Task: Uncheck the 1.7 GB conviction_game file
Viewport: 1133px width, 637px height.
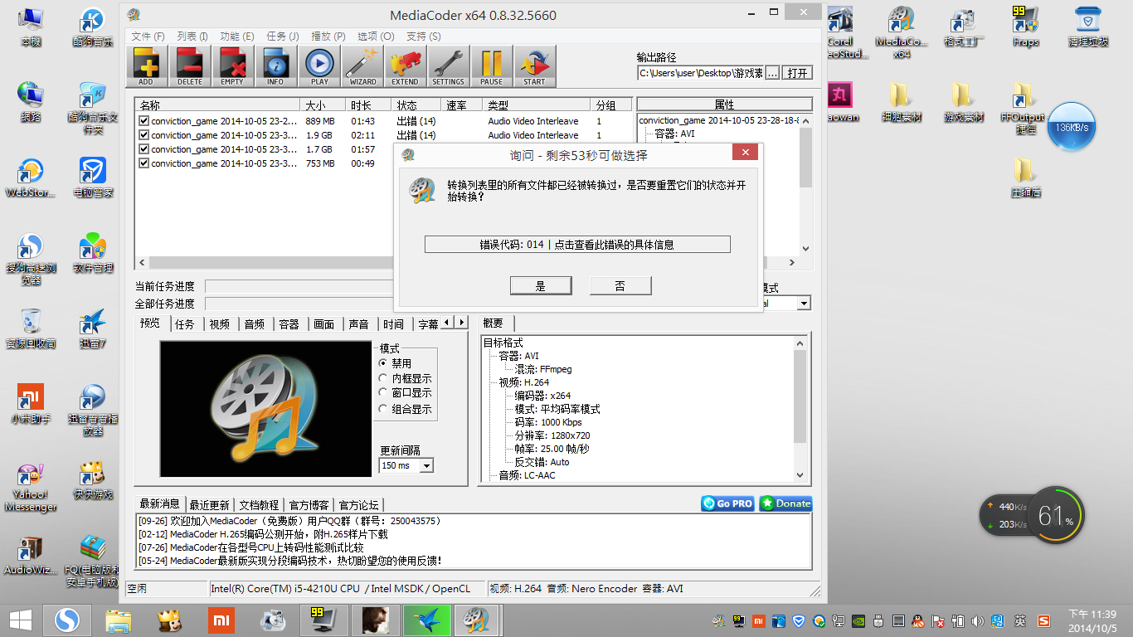Action: pyautogui.click(x=144, y=149)
